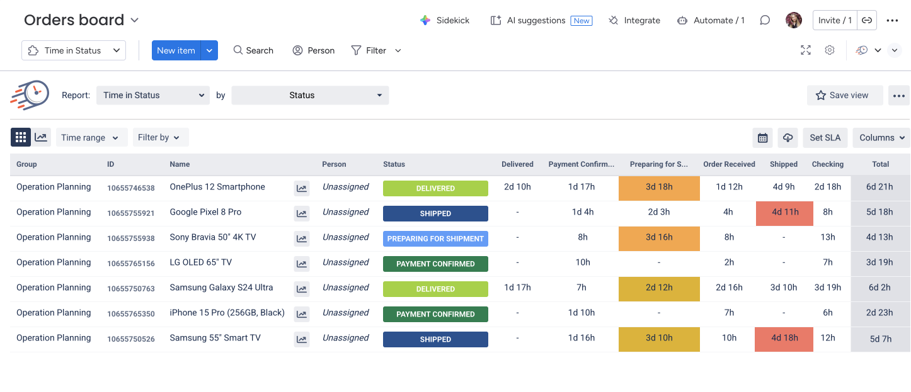Open board settings gear icon
Image resolution: width=911 pixels, height=392 pixels.
[830, 50]
